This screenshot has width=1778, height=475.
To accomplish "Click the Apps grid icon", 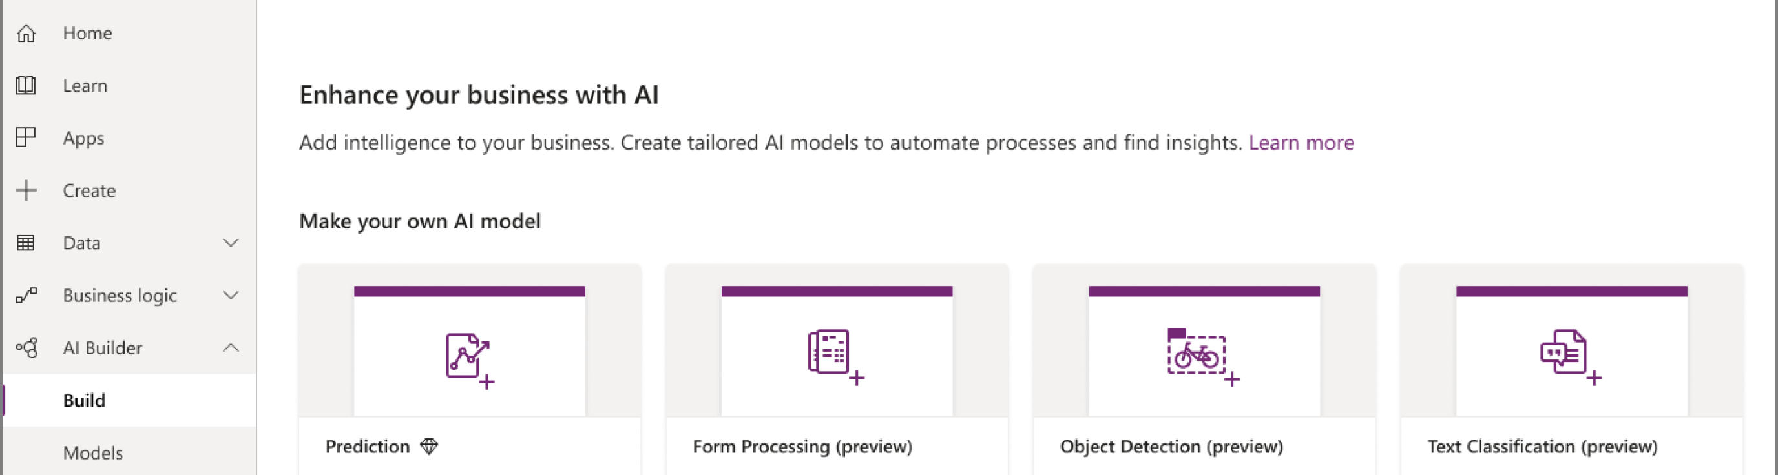I will [x=26, y=138].
